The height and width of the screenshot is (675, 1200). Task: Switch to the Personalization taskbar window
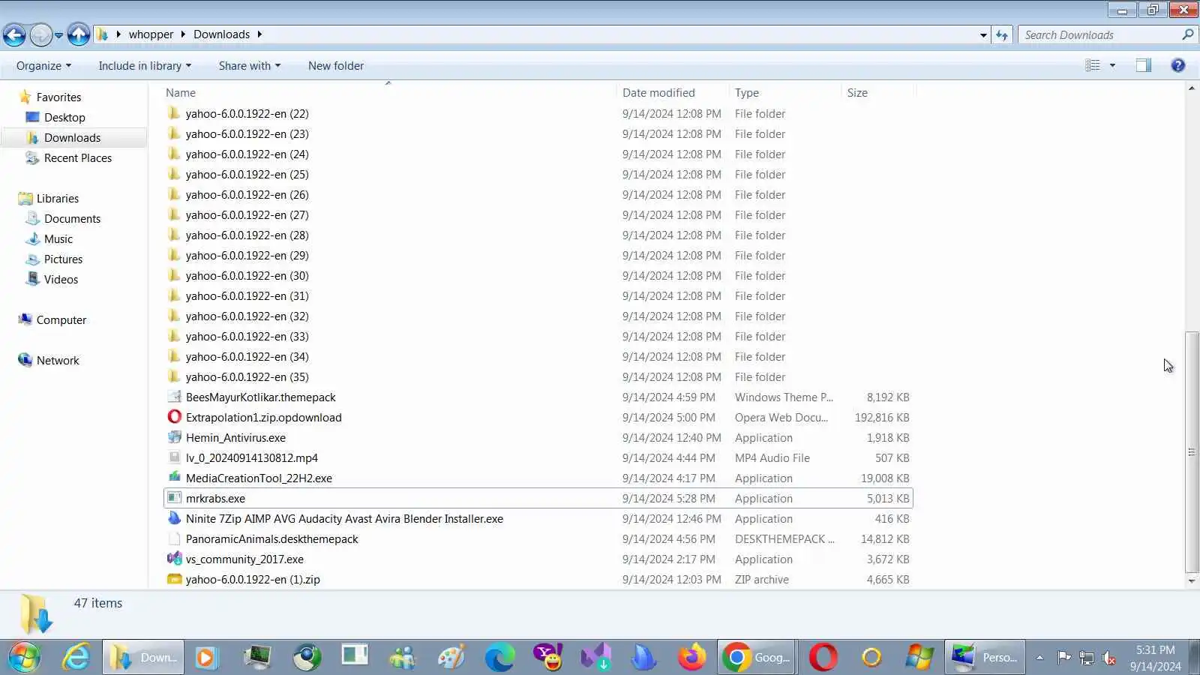(x=985, y=658)
